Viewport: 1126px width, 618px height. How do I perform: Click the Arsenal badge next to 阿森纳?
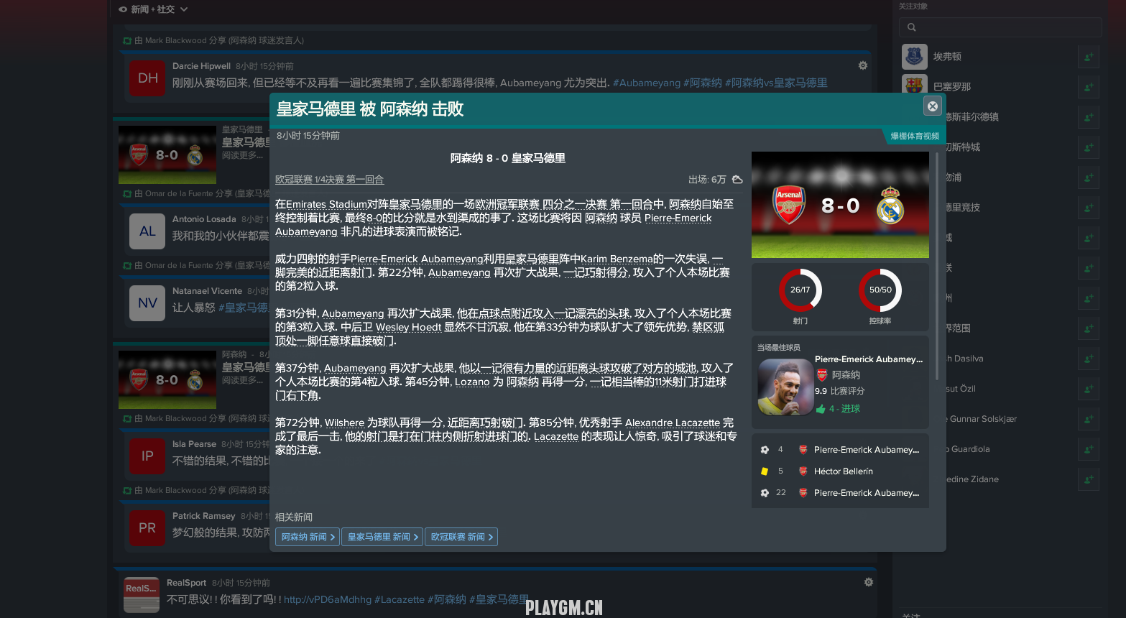[822, 374]
